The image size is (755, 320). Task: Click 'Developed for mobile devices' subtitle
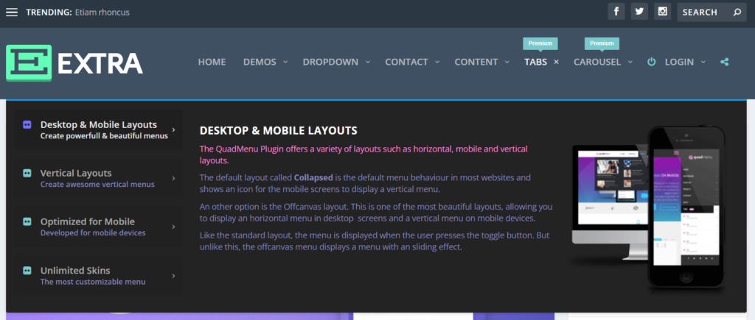[93, 233]
